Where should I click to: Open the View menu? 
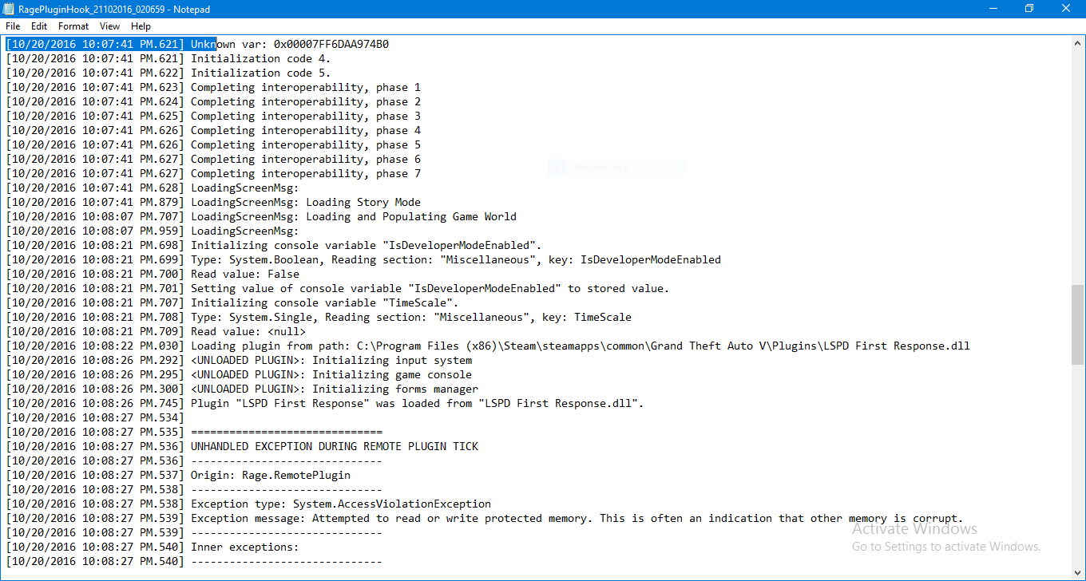110,26
